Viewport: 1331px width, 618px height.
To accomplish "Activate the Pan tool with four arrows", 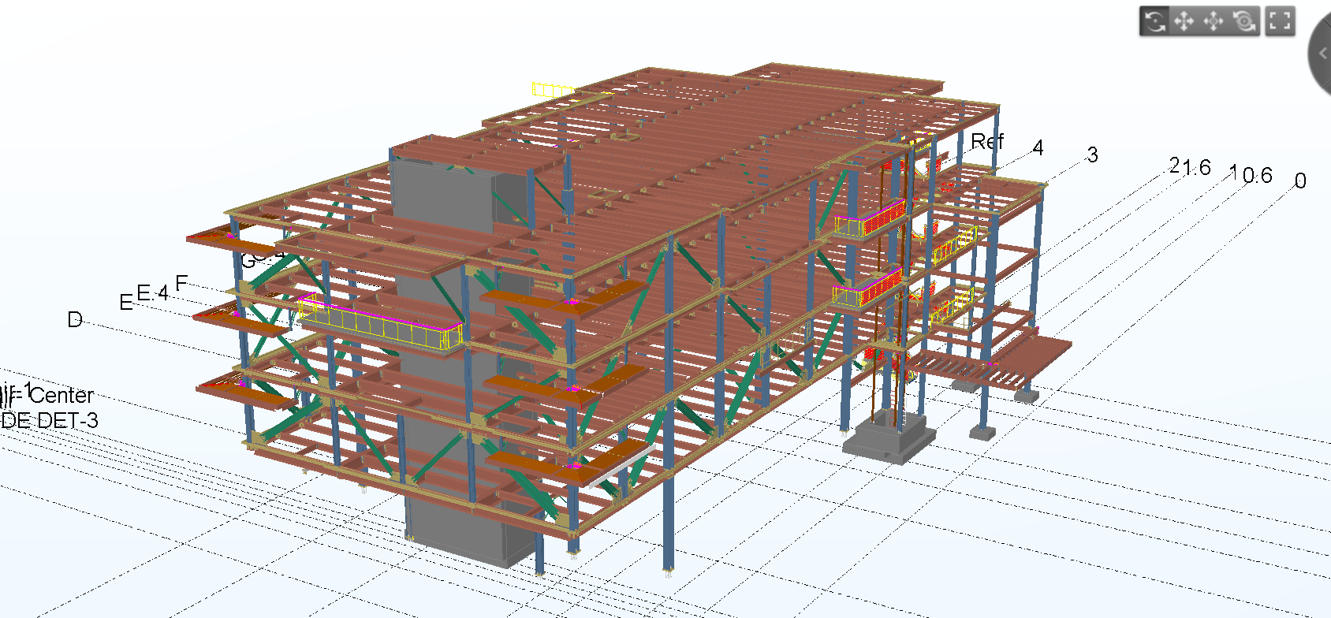I will [1184, 21].
